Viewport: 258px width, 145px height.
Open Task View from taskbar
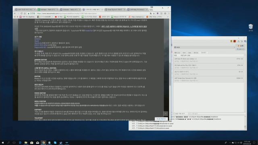coord(14,143)
